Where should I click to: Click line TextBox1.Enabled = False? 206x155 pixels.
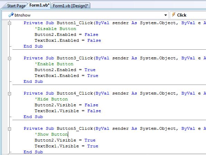[68, 40]
